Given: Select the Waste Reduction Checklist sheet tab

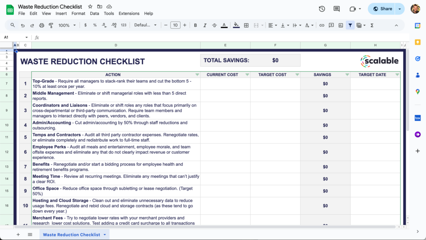Looking at the screenshot, I should 72,235.
